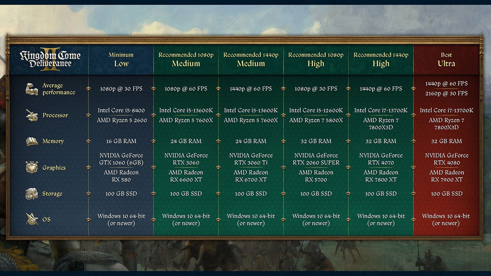Click '24 GB RAM' under Recommended 1440p Medium
The height and width of the screenshot is (276, 491).
pyautogui.click(x=251, y=141)
